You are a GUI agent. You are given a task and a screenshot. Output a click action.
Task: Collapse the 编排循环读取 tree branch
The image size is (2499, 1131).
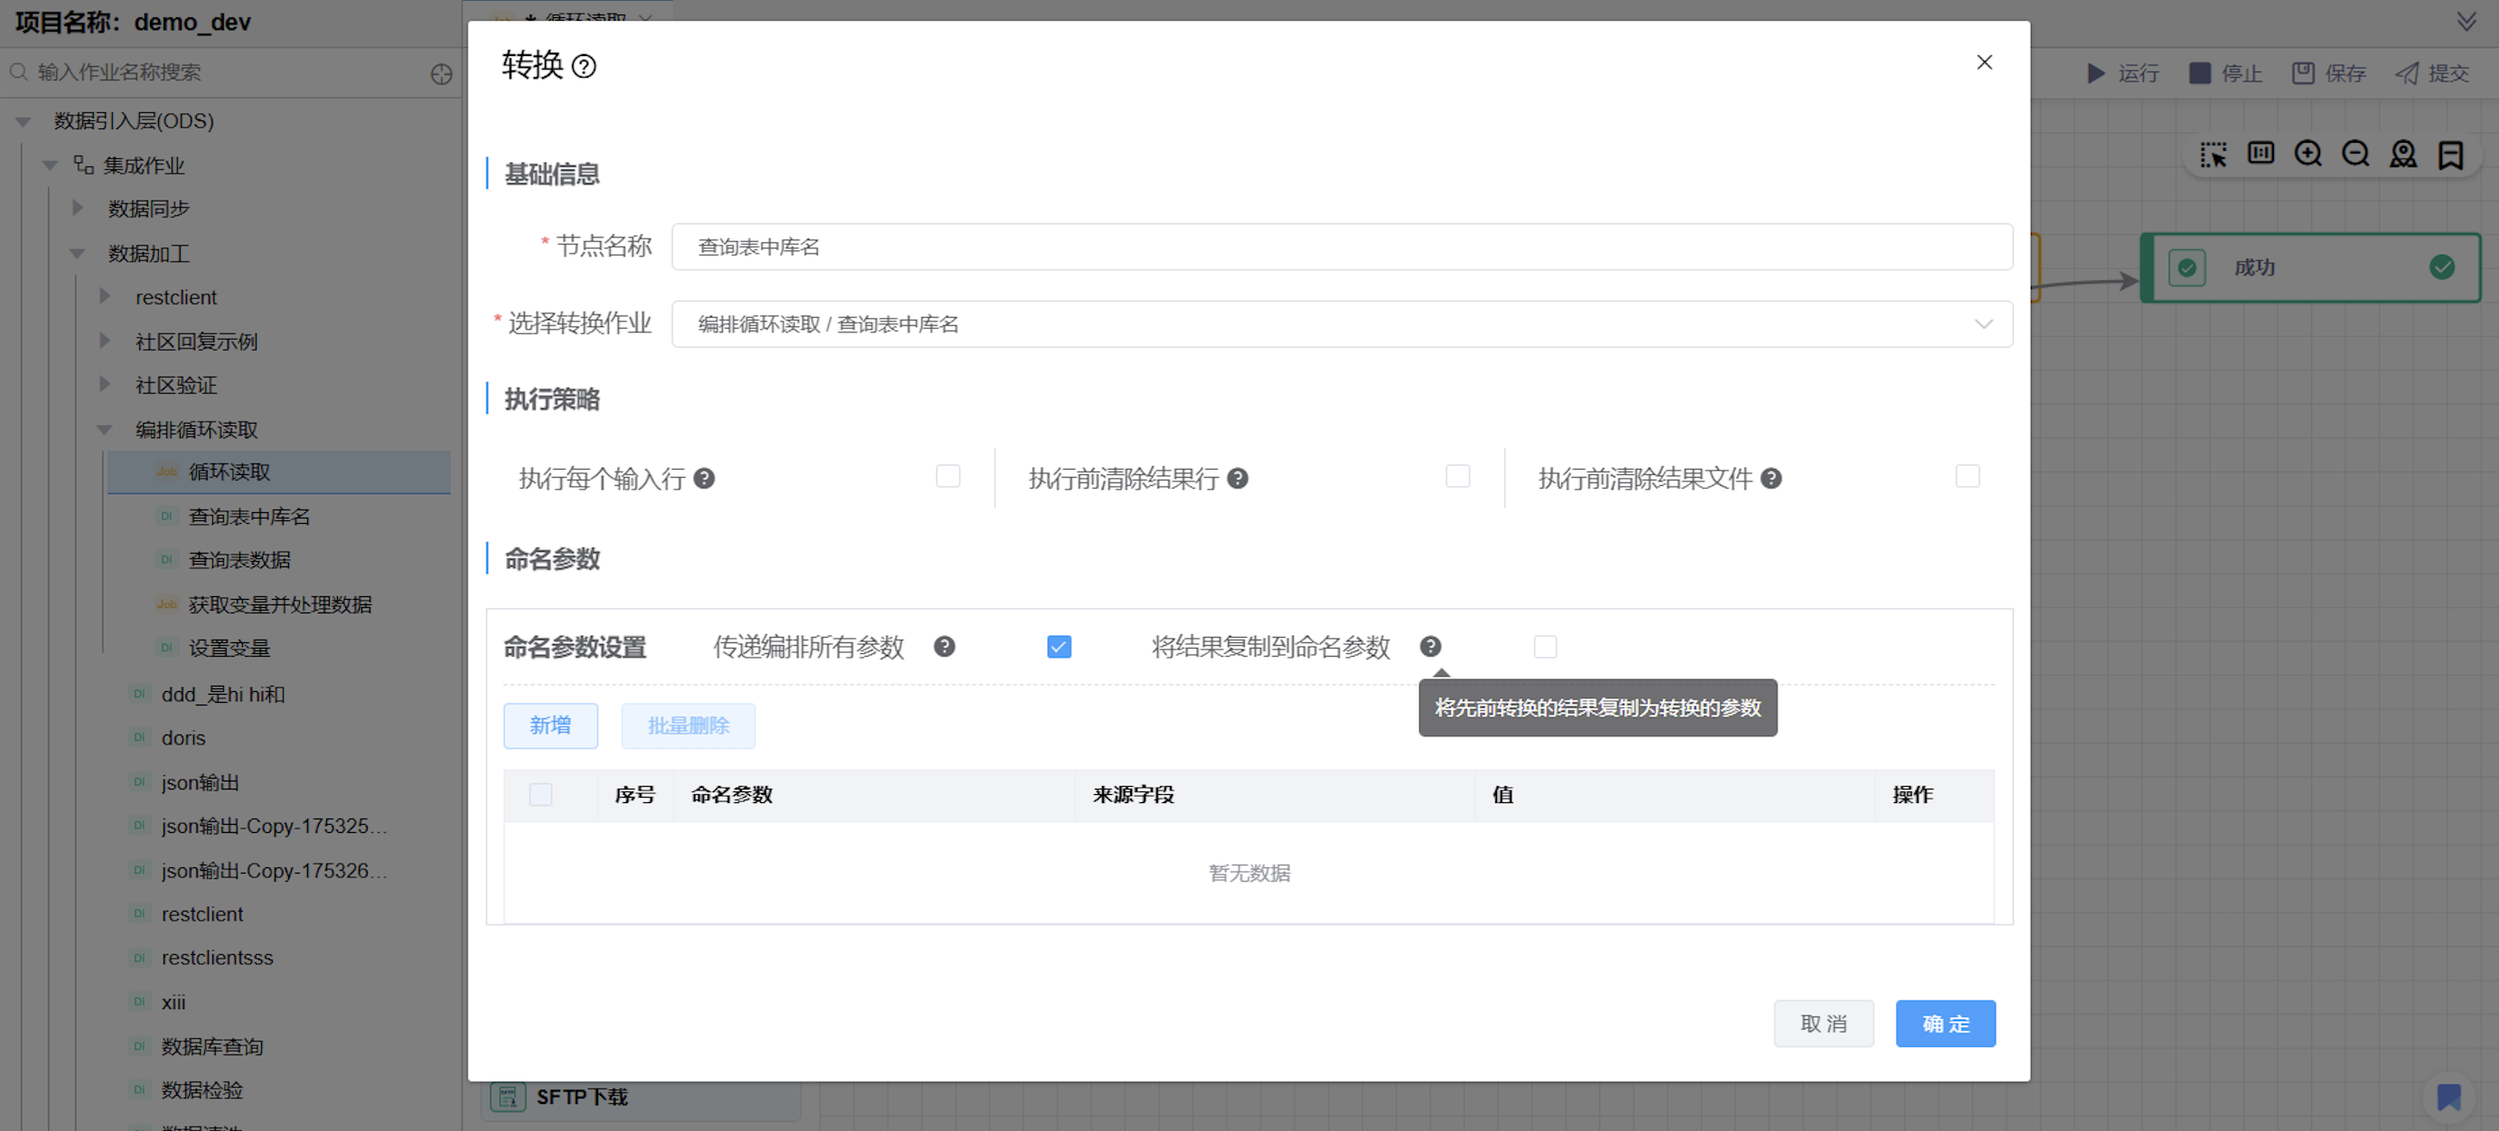105,429
